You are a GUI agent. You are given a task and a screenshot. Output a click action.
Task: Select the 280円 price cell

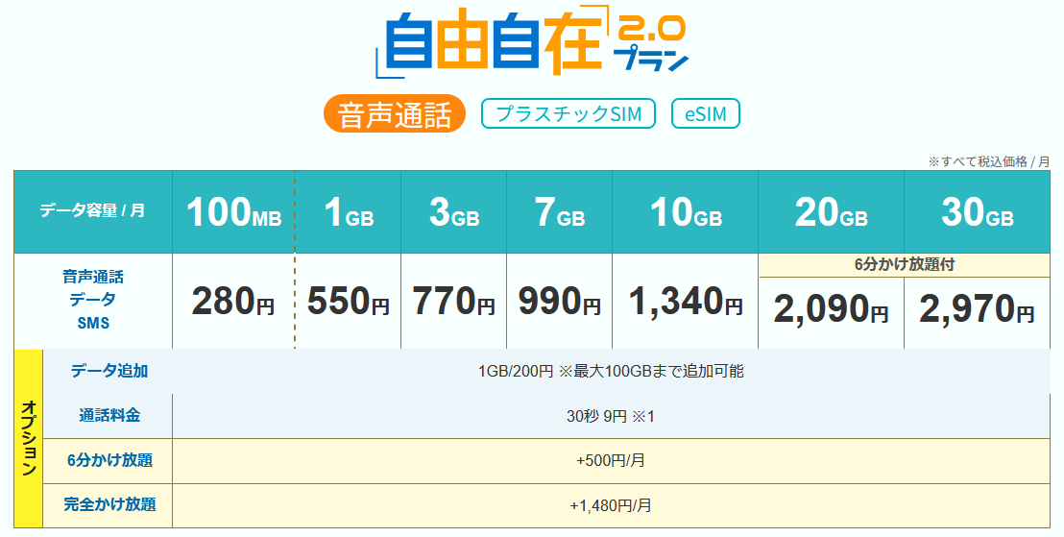pyautogui.click(x=233, y=302)
